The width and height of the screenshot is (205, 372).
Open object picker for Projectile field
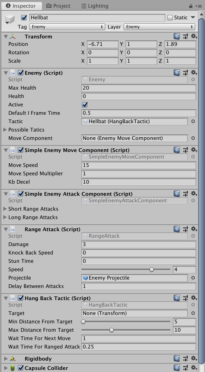tap(193, 278)
